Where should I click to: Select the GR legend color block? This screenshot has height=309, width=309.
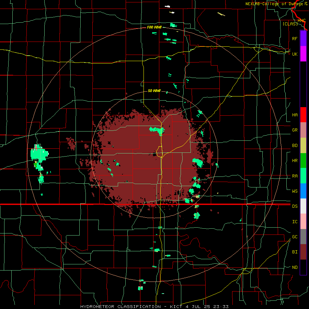pyautogui.click(x=303, y=130)
